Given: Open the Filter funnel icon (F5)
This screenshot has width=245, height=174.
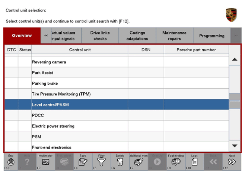Looking at the screenshot, I should click(x=101, y=162).
